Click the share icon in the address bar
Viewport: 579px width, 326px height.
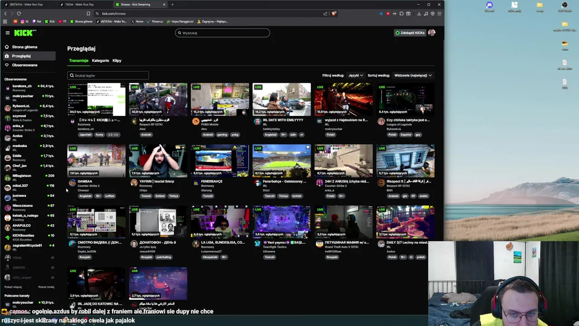[x=325, y=14]
